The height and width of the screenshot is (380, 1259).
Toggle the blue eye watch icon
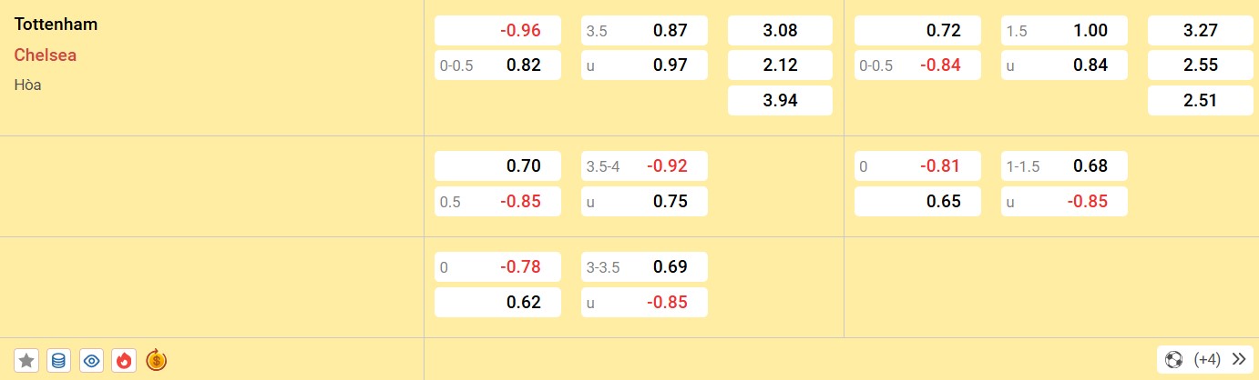click(91, 360)
